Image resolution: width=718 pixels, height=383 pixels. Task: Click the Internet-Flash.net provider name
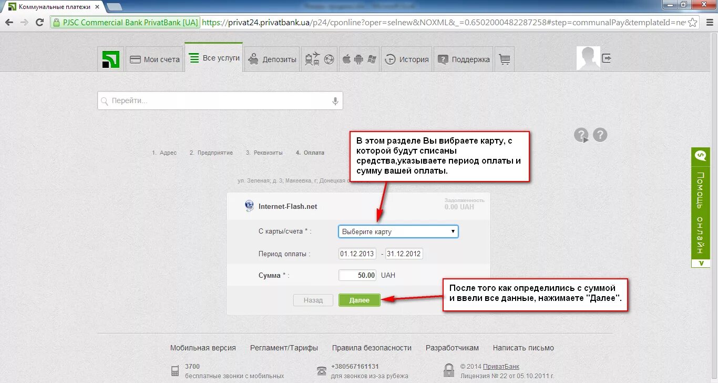point(288,206)
